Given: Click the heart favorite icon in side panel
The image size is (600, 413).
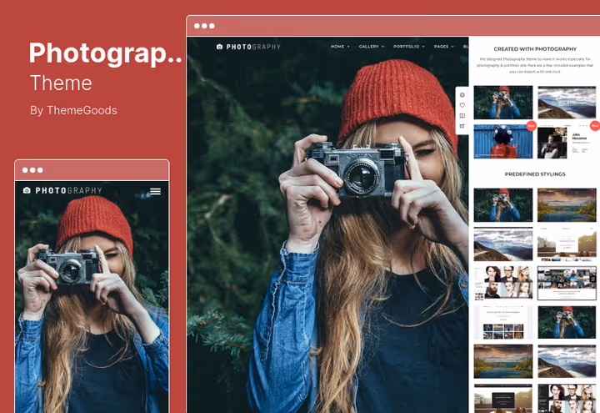Looking at the screenshot, I should (462, 105).
